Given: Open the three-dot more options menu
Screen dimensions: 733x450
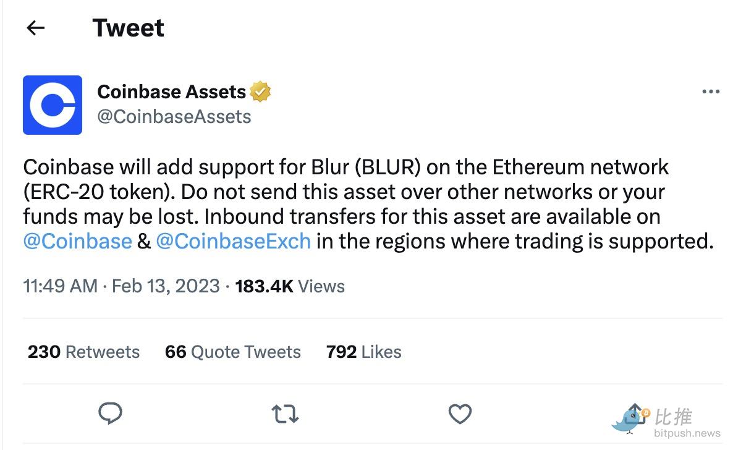Looking at the screenshot, I should pyautogui.click(x=711, y=91).
